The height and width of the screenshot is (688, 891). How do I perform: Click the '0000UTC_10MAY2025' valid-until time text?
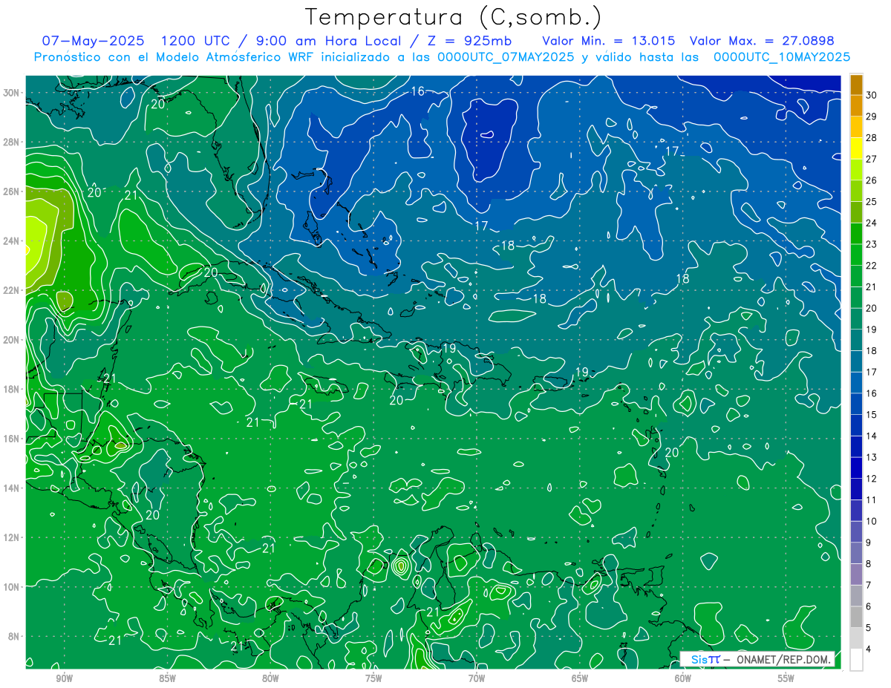click(782, 57)
